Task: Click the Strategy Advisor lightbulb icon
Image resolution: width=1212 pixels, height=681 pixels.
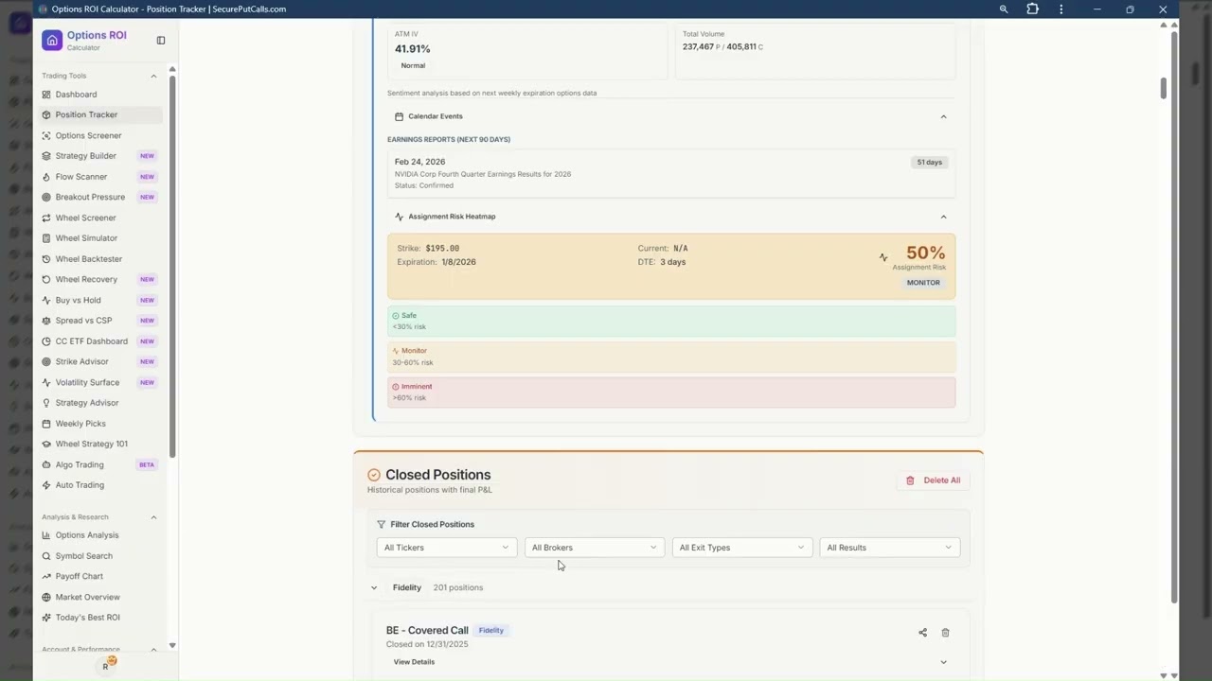Action: point(46,403)
